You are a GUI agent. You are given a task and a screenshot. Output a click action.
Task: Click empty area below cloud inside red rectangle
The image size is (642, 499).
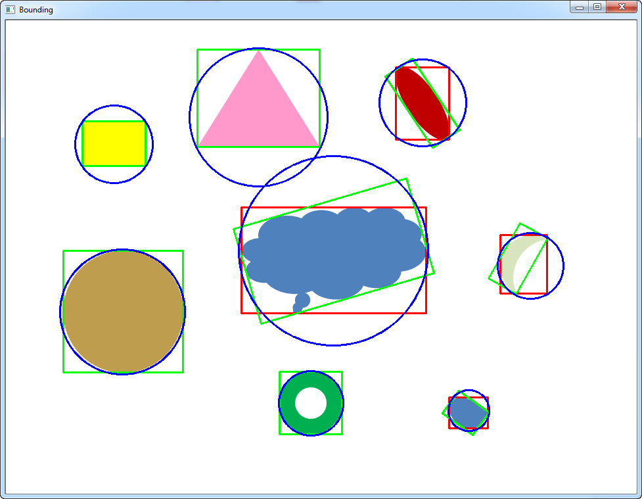pyautogui.click(x=381, y=302)
